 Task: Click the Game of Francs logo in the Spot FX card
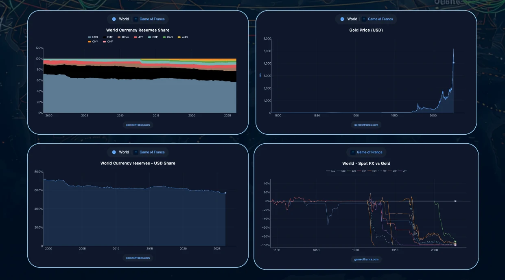point(353,152)
